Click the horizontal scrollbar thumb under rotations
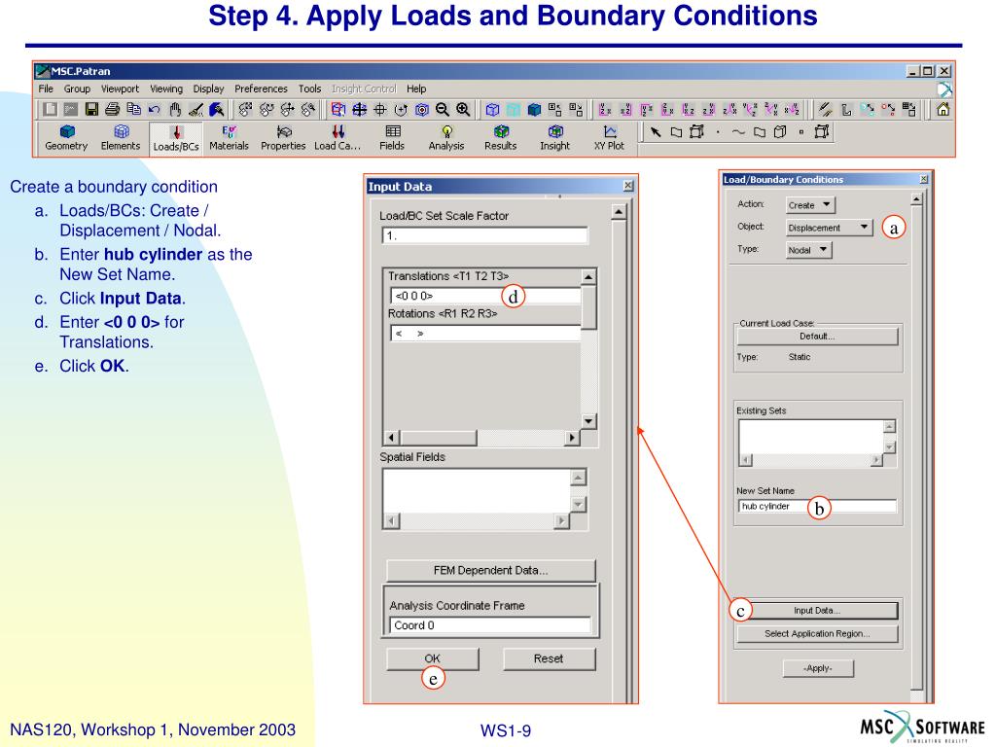This screenshot has width=996, height=747. point(439,437)
